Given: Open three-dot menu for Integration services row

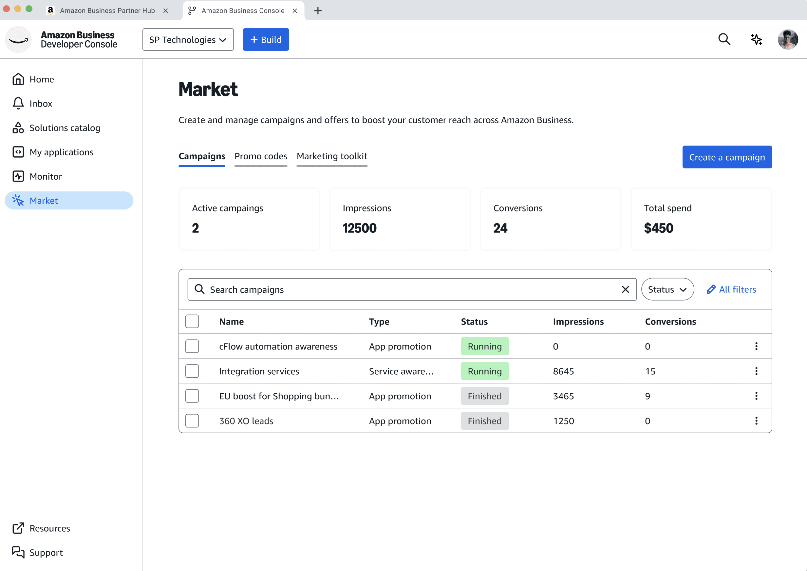Looking at the screenshot, I should tap(756, 371).
